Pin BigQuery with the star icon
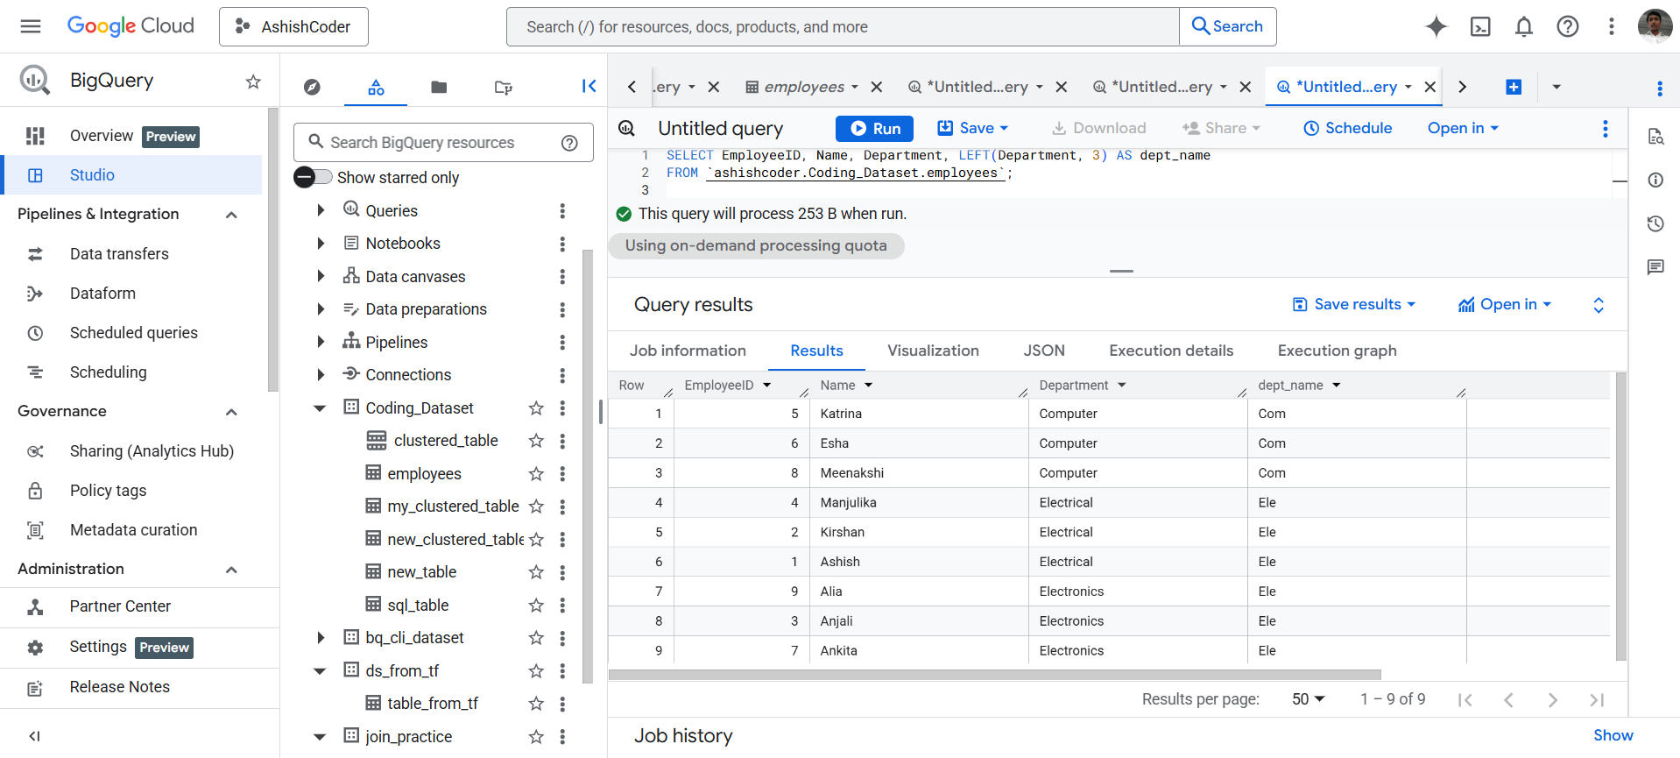The width and height of the screenshot is (1680, 758). (253, 81)
